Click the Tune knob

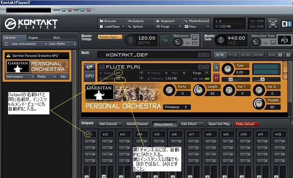pyautogui.click(x=227, y=69)
